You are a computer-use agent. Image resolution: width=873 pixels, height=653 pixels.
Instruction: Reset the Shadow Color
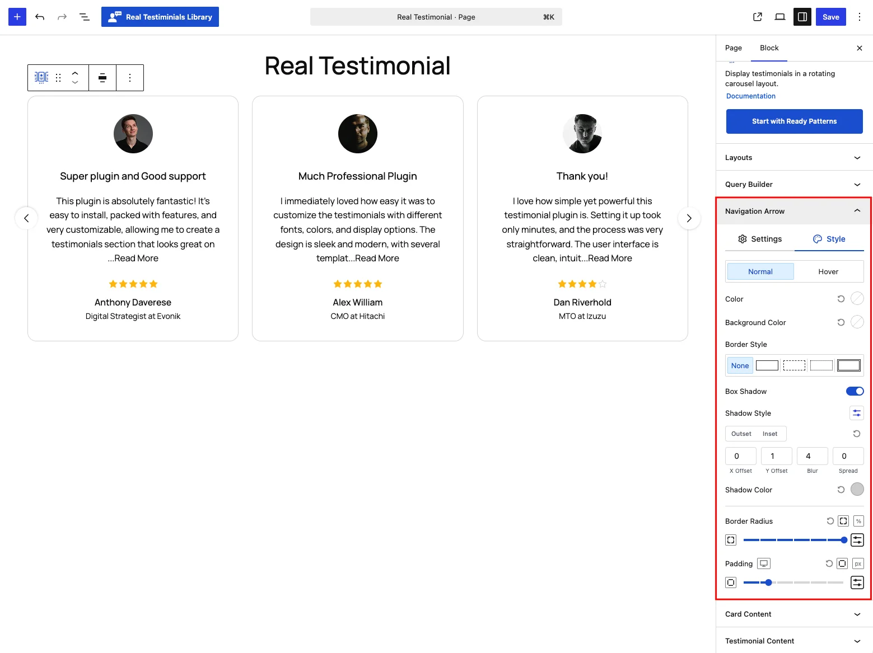[841, 490]
